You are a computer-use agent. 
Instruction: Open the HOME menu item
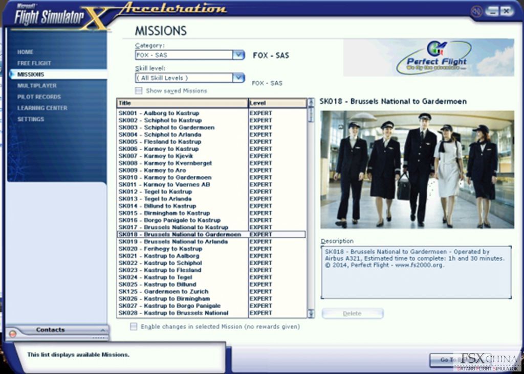click(25, 52)
